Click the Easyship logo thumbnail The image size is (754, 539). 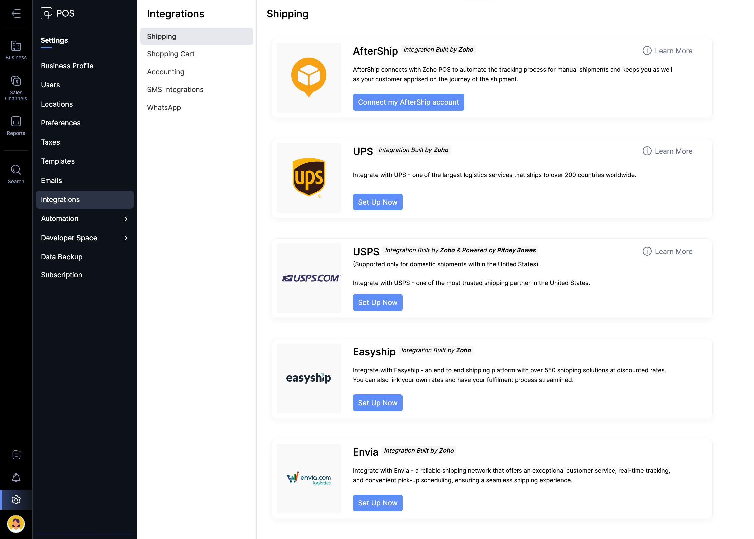[x=309, y=378]
